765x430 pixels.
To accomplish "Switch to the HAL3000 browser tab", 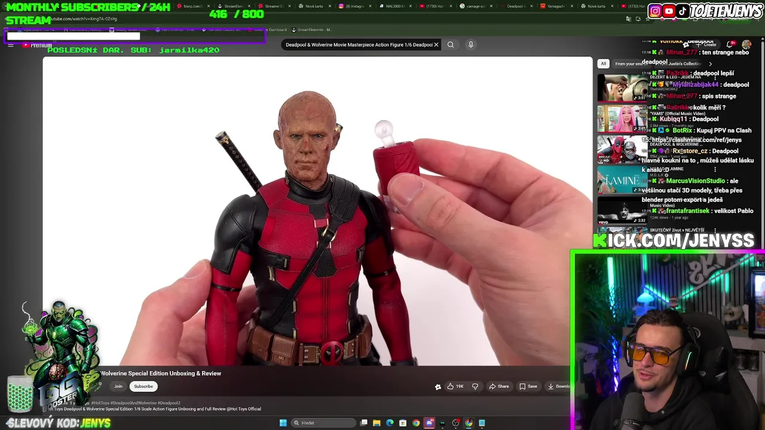I will click(x=394, y=6).
